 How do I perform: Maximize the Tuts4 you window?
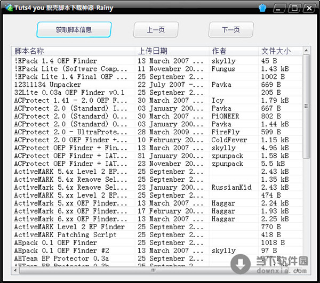pyautogui.click(x=294, y=9)
